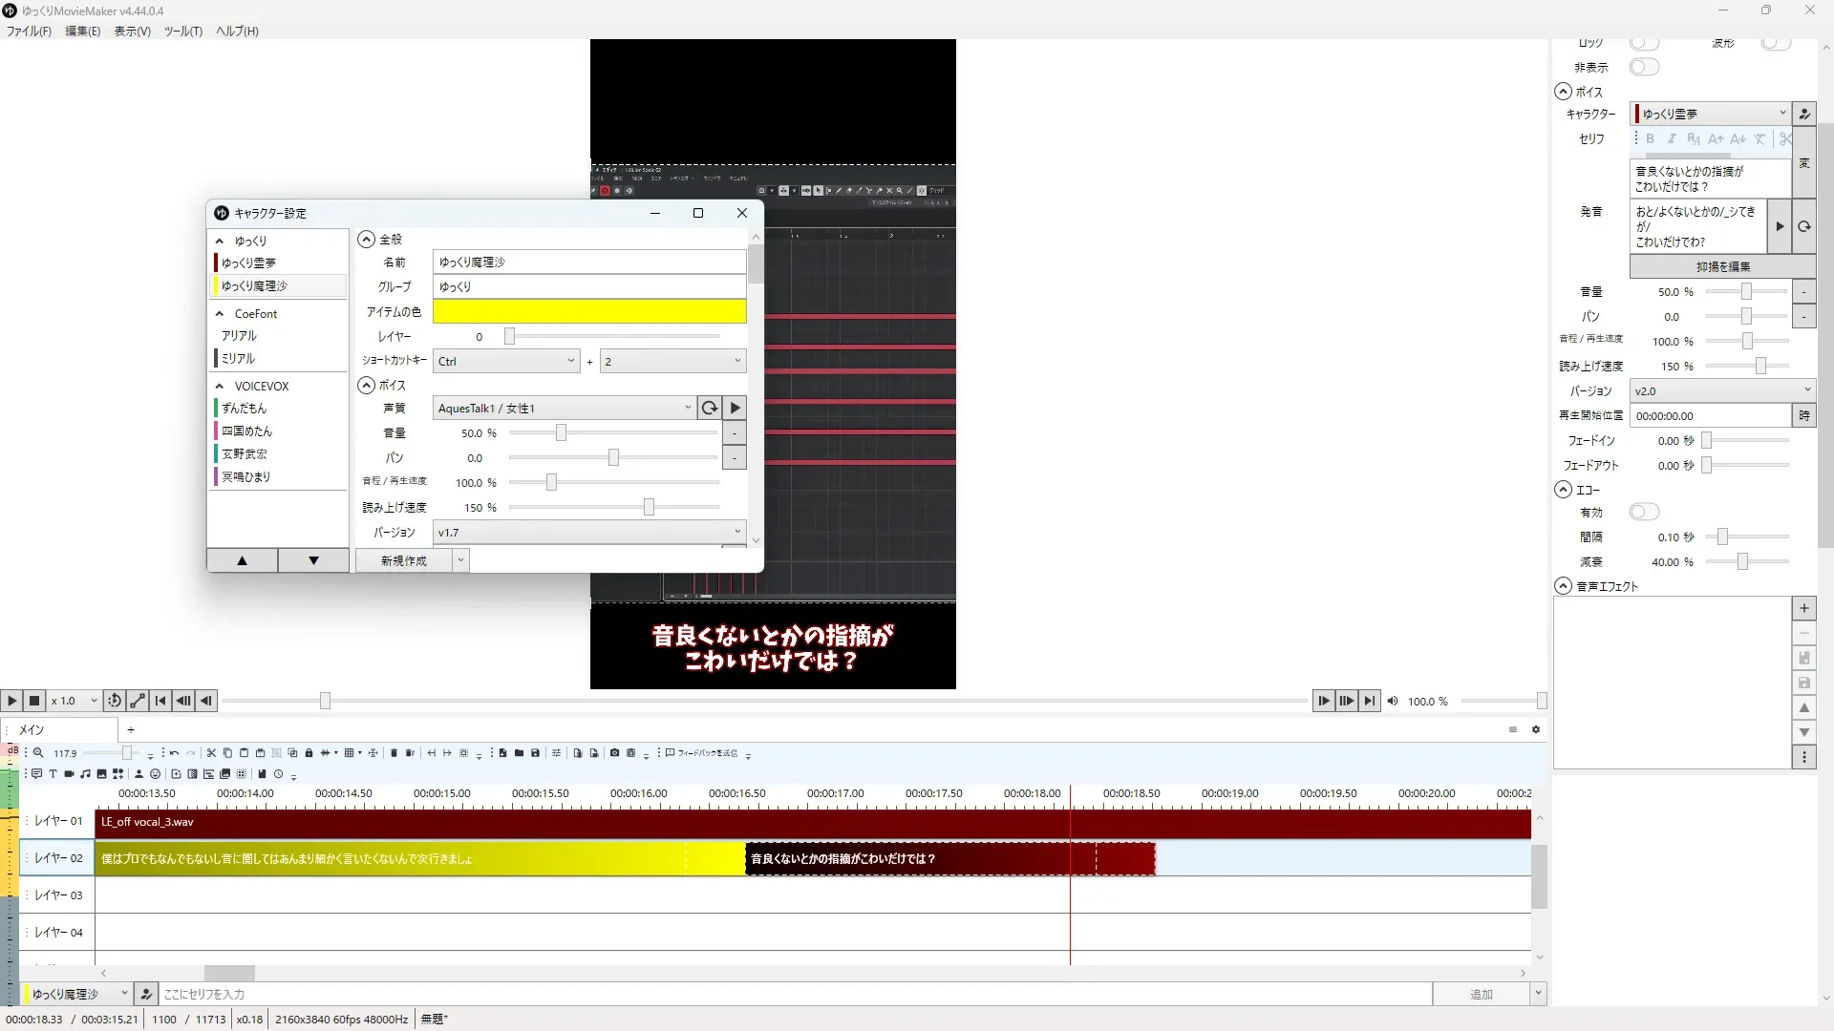Open the ツール(T) menu
Image resolution: width=1834 pixels, height=1031 pixels.
(182, 32)
